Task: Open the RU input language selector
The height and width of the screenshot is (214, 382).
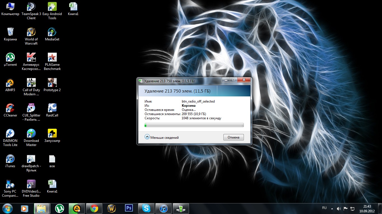Action: [324, 208]
